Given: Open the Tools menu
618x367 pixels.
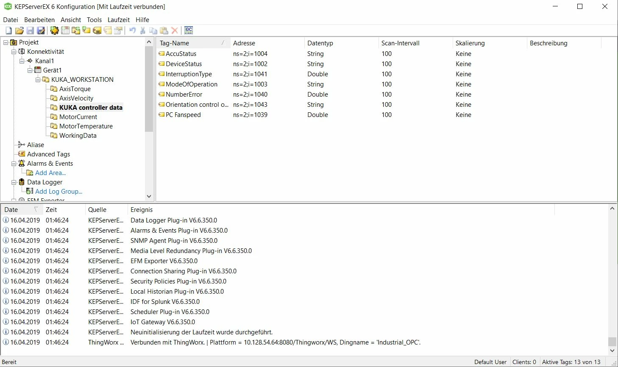Looking at the screenshot, I should pos(94,20).
